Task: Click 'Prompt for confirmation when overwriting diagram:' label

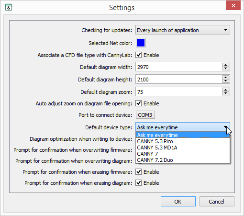Action: pyautogui.click(x=74, y=161)
